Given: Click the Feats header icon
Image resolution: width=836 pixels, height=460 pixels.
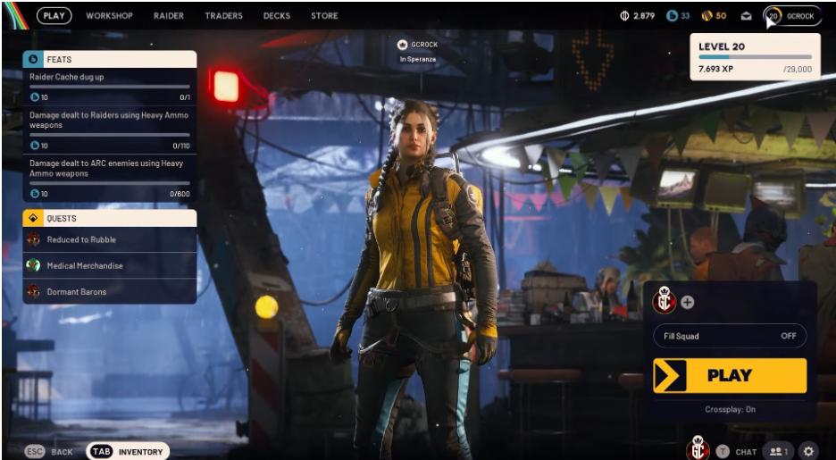Looking at the screenshot, I should [33, 59].
